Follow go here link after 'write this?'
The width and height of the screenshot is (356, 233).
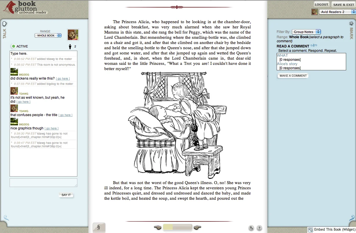(63, 79)
